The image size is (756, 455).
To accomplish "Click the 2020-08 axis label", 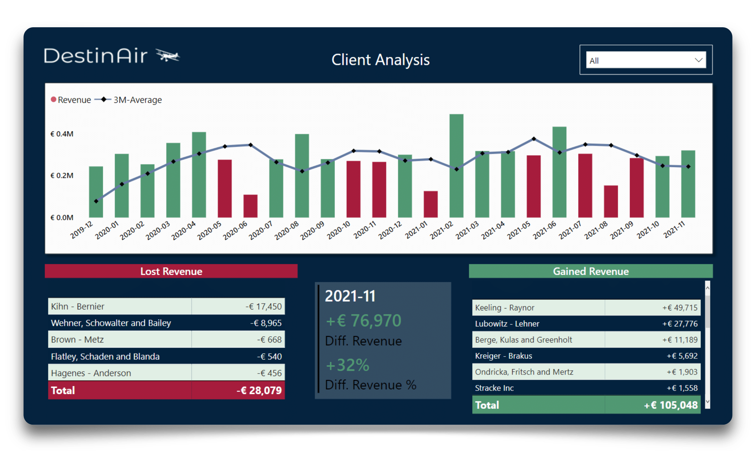I will click(287, 230).
